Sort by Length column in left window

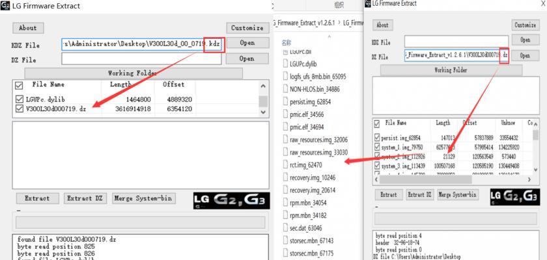pos(120,84)
